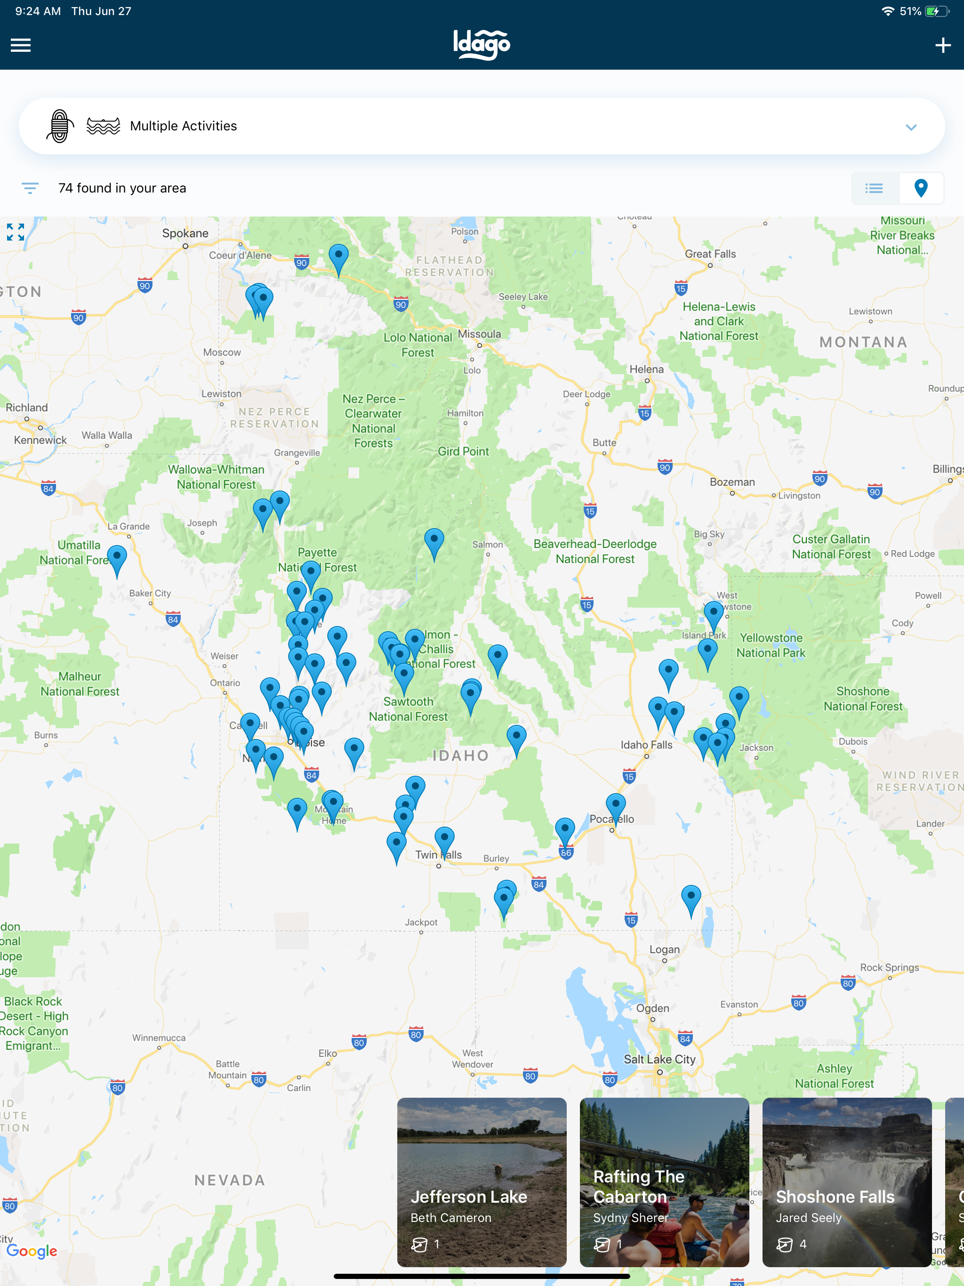Tap the Wi-Fi status icon

tap(887, 11)
